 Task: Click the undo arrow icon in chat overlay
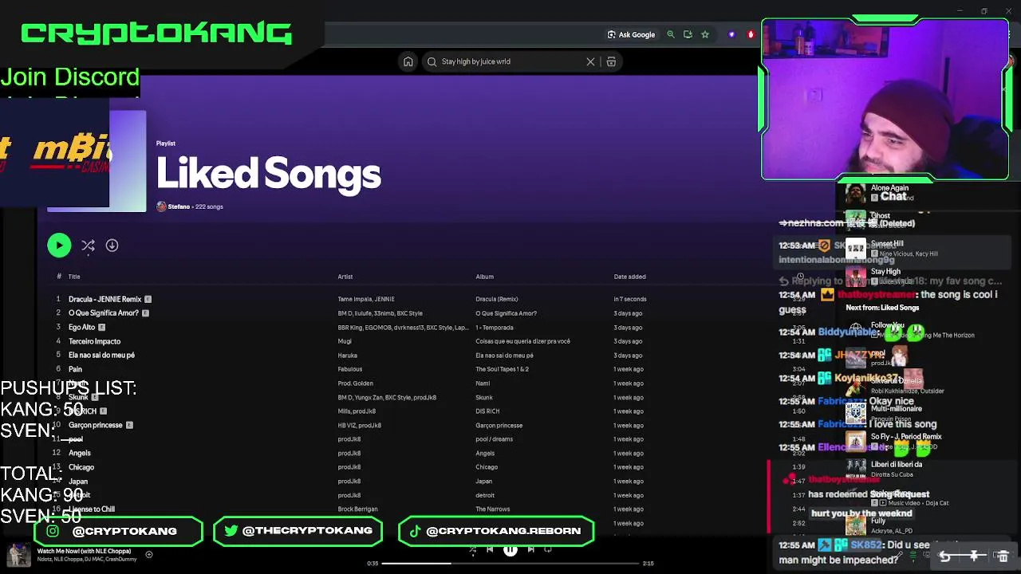coord(945,556)
